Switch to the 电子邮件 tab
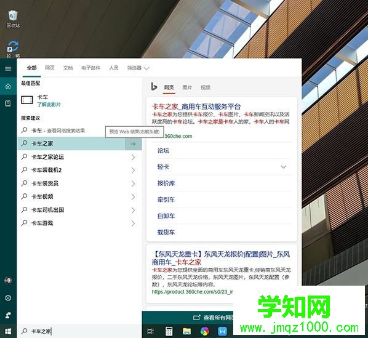Image resolution: width=368 pixels, height=338 pixels. pyautogui.click(x=90, y=68)
